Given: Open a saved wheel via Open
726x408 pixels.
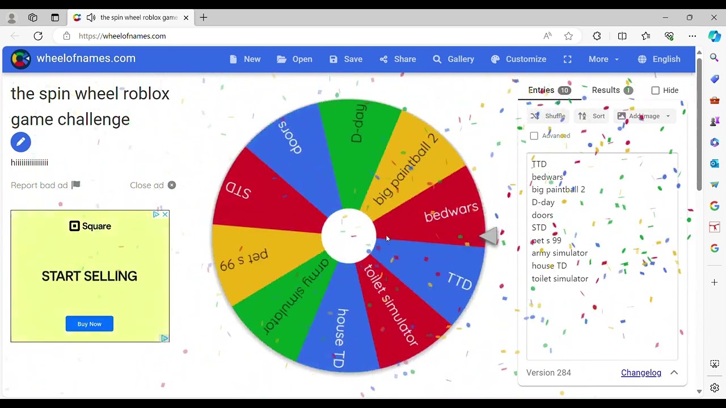Looking at the screenshot, I should point(294,59).
